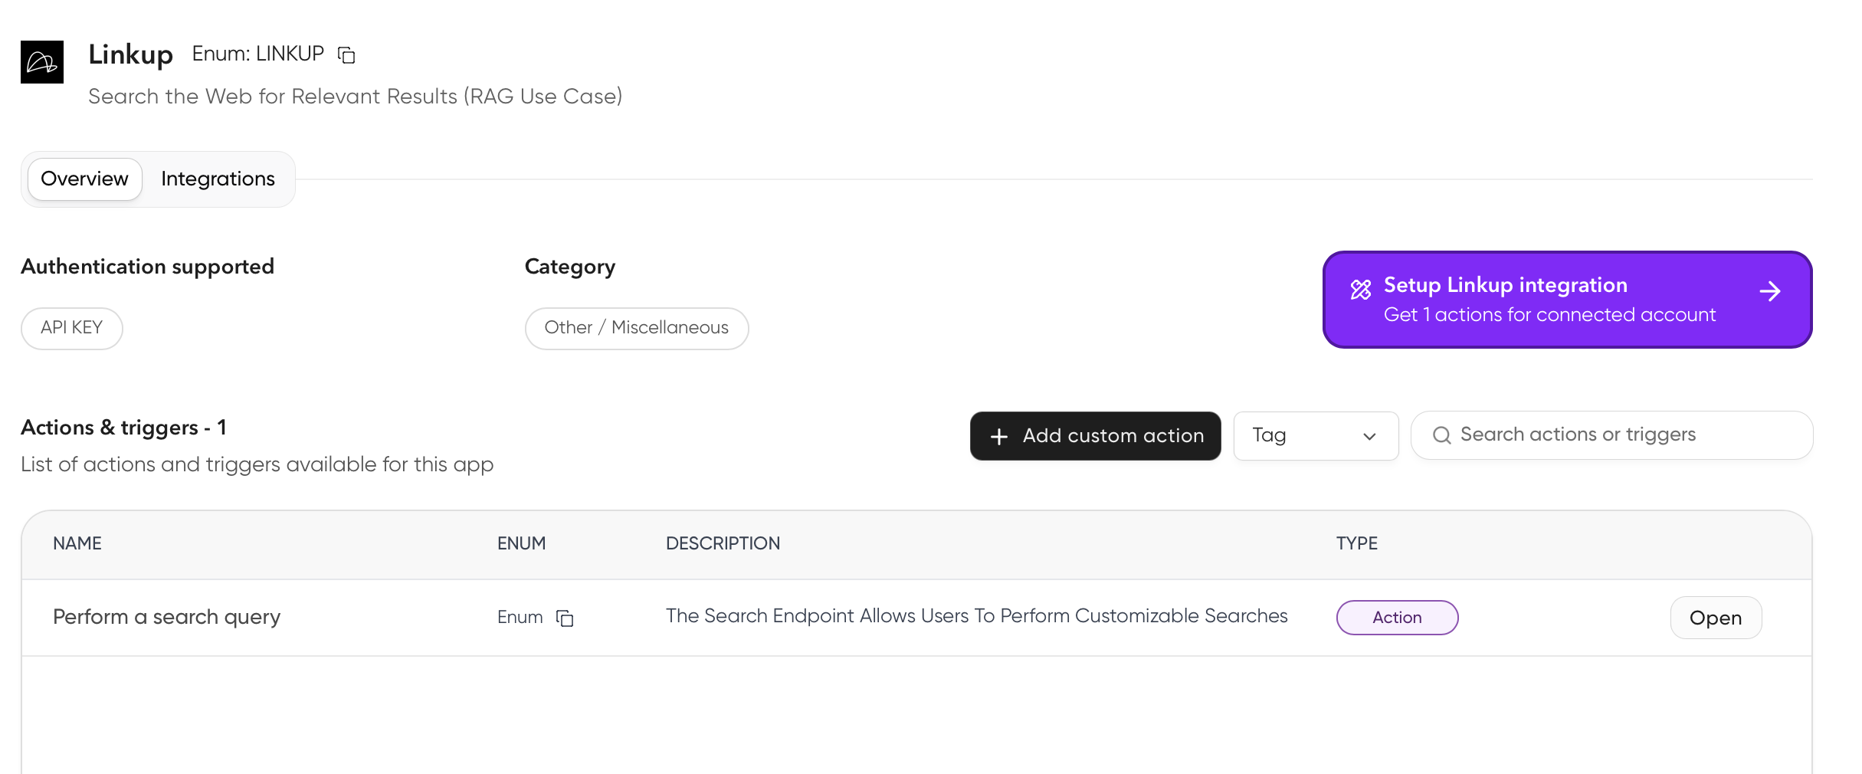Click the plus icon on Add custom action

coord(998,436)
